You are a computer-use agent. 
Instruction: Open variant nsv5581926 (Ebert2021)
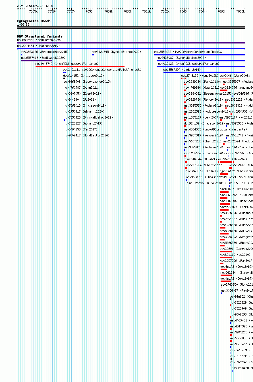[x=204, y=165]
